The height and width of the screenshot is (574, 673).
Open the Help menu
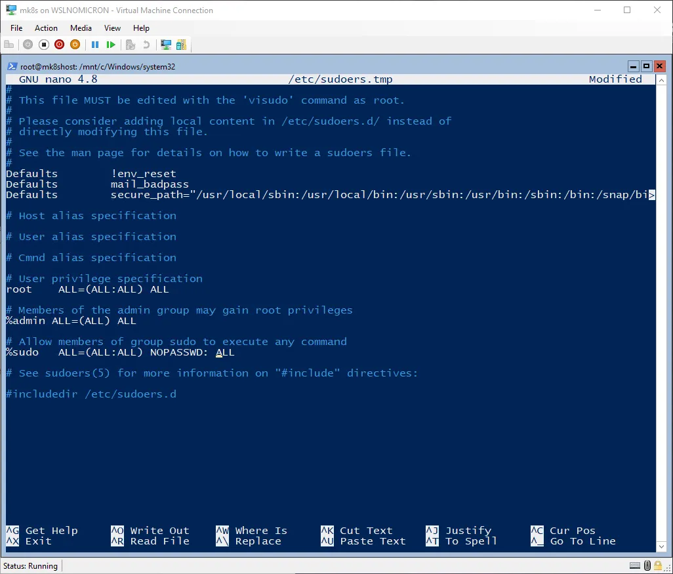[x=141, y=28]
